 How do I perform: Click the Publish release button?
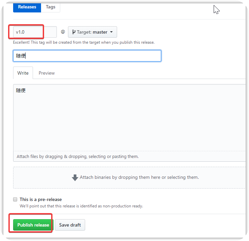pos(33,225)
